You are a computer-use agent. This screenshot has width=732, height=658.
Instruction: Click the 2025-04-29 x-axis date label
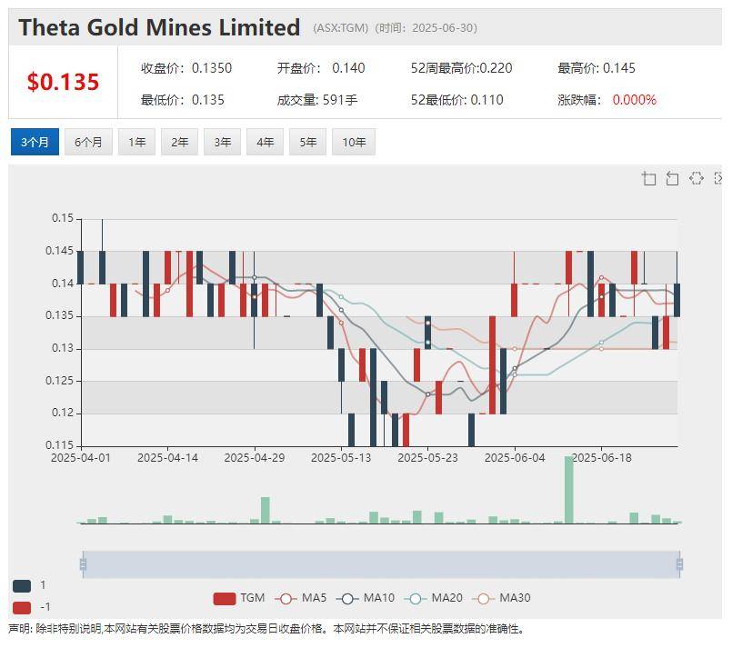(255, 458)
